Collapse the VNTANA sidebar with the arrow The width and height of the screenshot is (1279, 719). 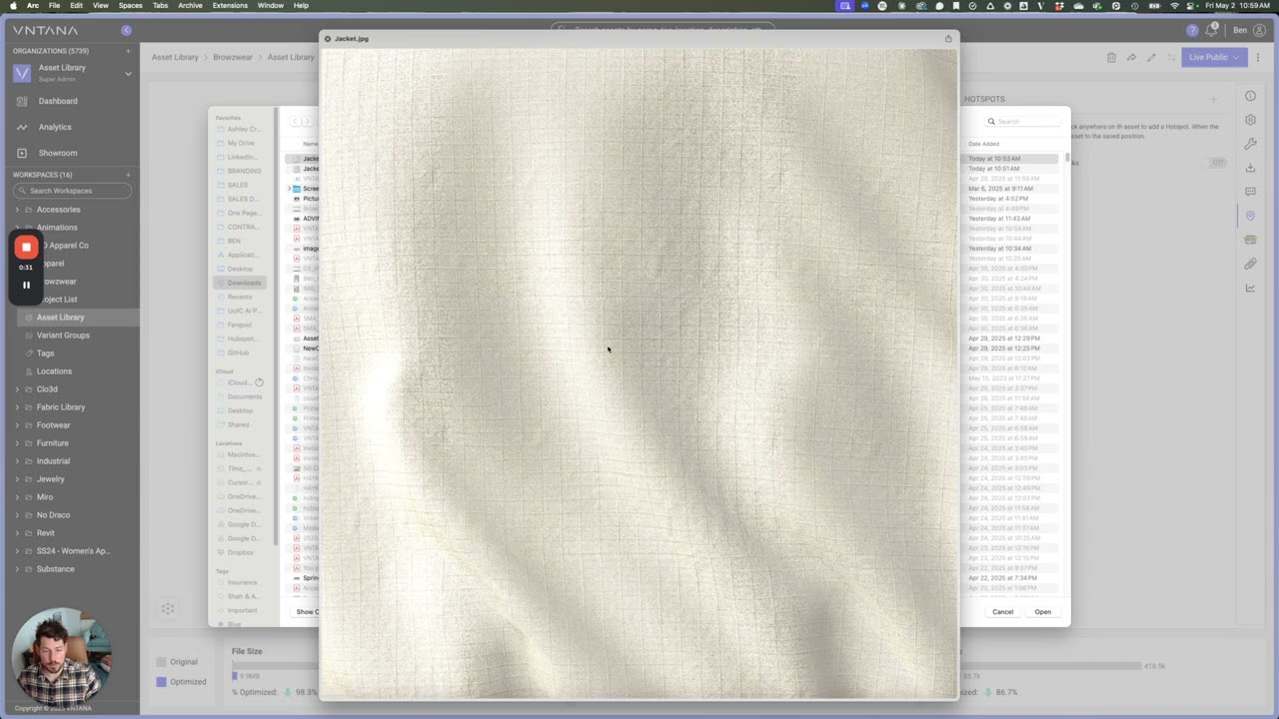126,31
